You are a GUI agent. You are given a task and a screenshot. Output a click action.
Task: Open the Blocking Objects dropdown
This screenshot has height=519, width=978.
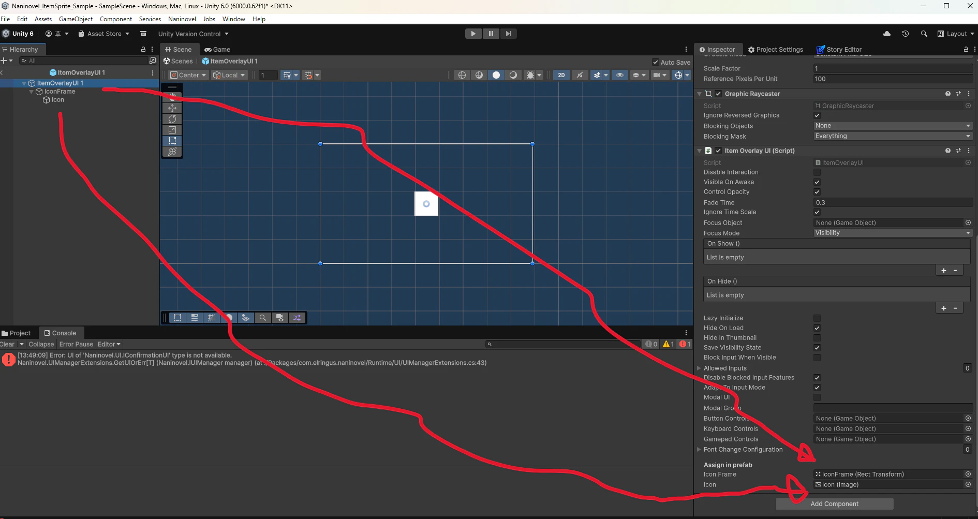(x=893, y=126)
